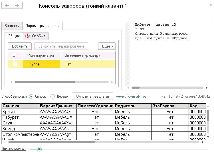Select the Стул result cell
This screenshot has width=214, height=154.
[20, 123]
